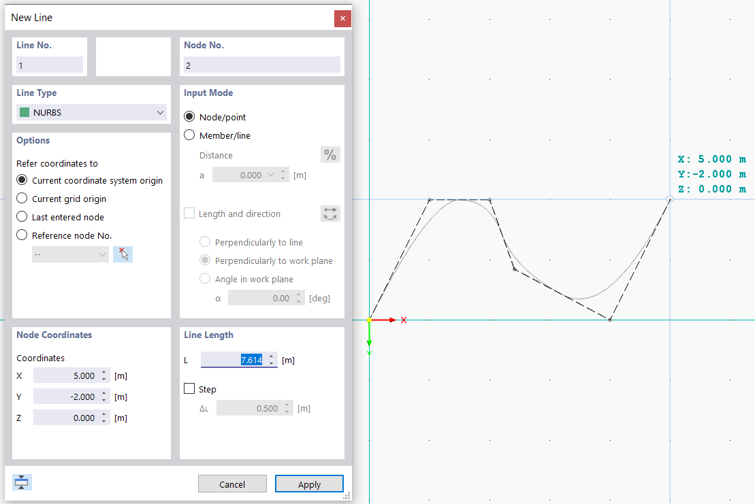Screen dimensions: 755x504
Task: Click the collapse dialog icon at bottom left
Action: coord(21,482)
